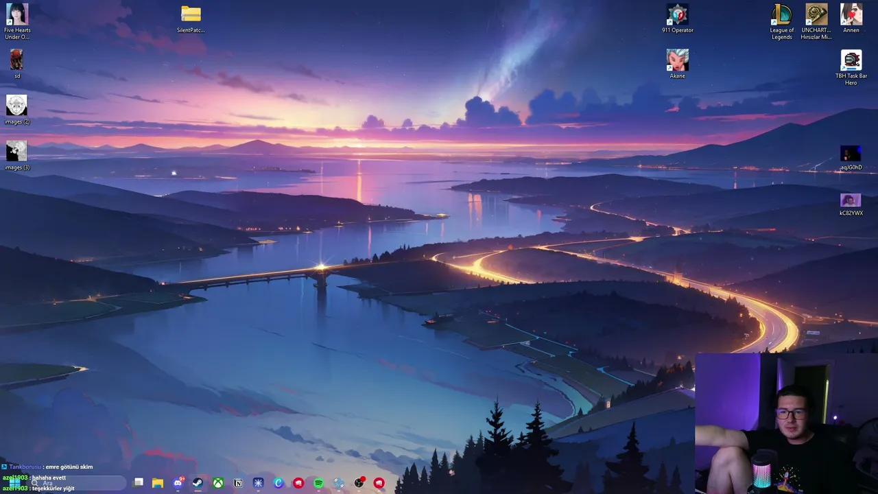This screenshot has height=494, width=878.
Task: Open Spotify from the taskbar
Action: pos(318,483)
